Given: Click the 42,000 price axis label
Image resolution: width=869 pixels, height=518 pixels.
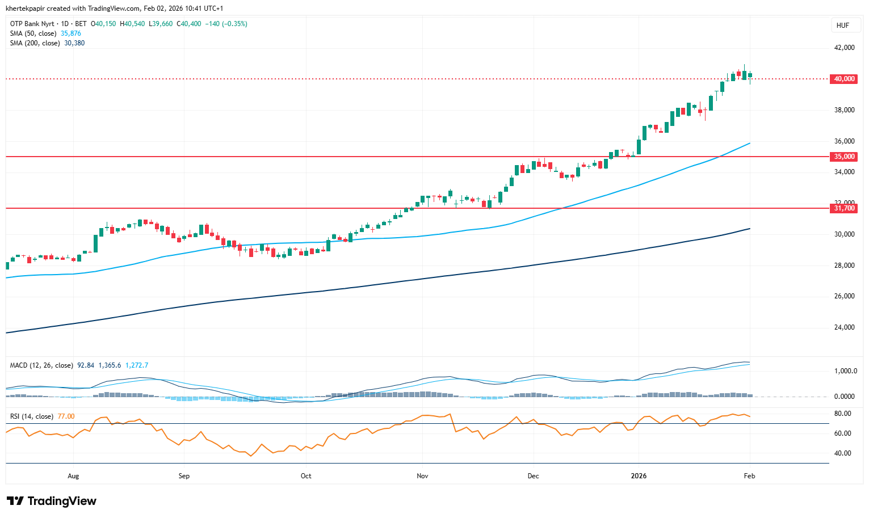Looking at the screenshot, I should [844, 48].
